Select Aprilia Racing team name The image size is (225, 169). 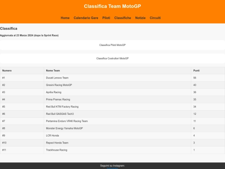pyautogui.click(x=54, y=92)
